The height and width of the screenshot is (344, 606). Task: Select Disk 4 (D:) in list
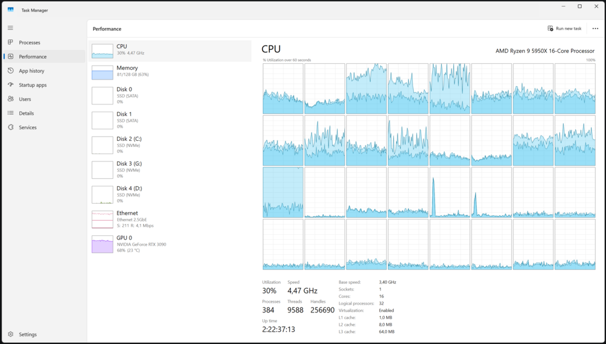click(x=170, y=194)
